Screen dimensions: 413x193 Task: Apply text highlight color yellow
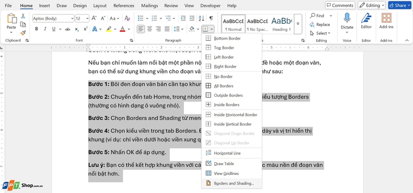(109, 29)
